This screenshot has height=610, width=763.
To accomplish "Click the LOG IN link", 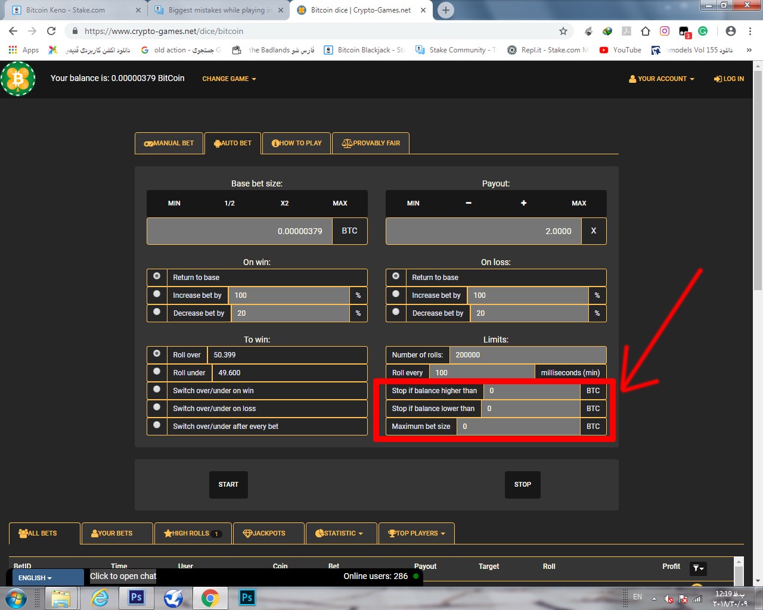I will 728,79.
